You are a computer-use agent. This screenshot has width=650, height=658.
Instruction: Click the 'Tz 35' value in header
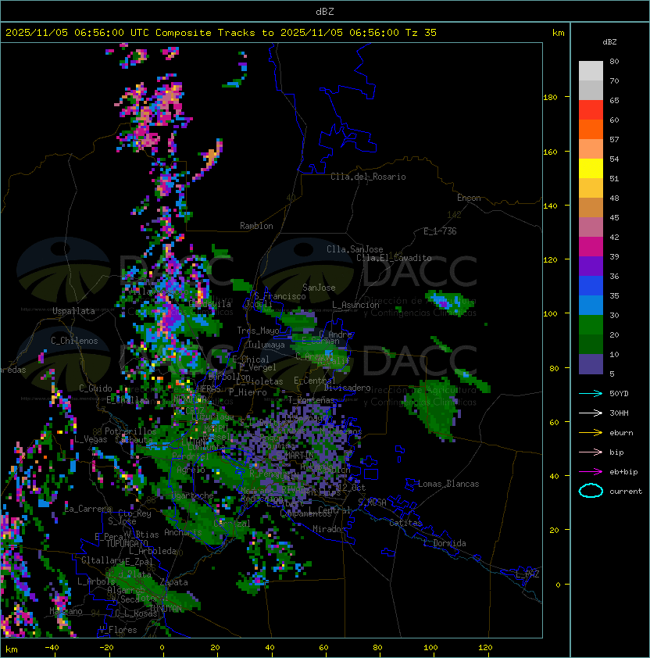pos(421,33)
